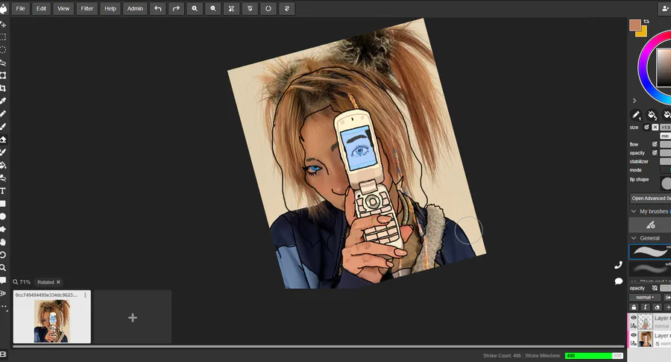Expand the panel arrow below color wheel

pyautogui.click(x=634, y=101)
